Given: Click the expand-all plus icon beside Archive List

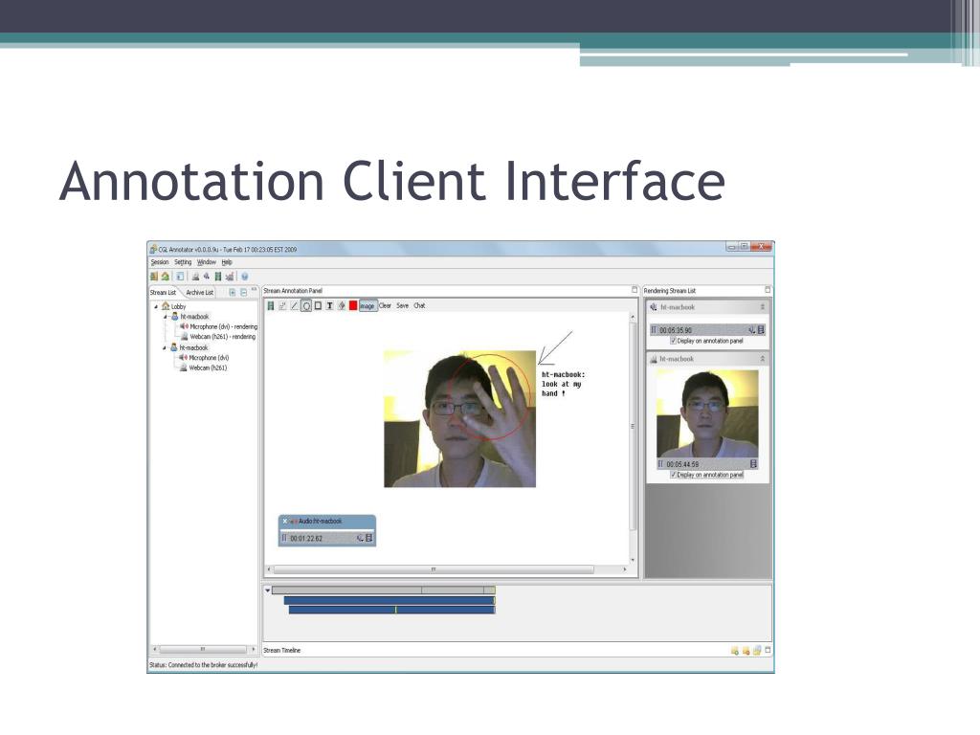Looking at the screenshot, I should click(233, 293).
